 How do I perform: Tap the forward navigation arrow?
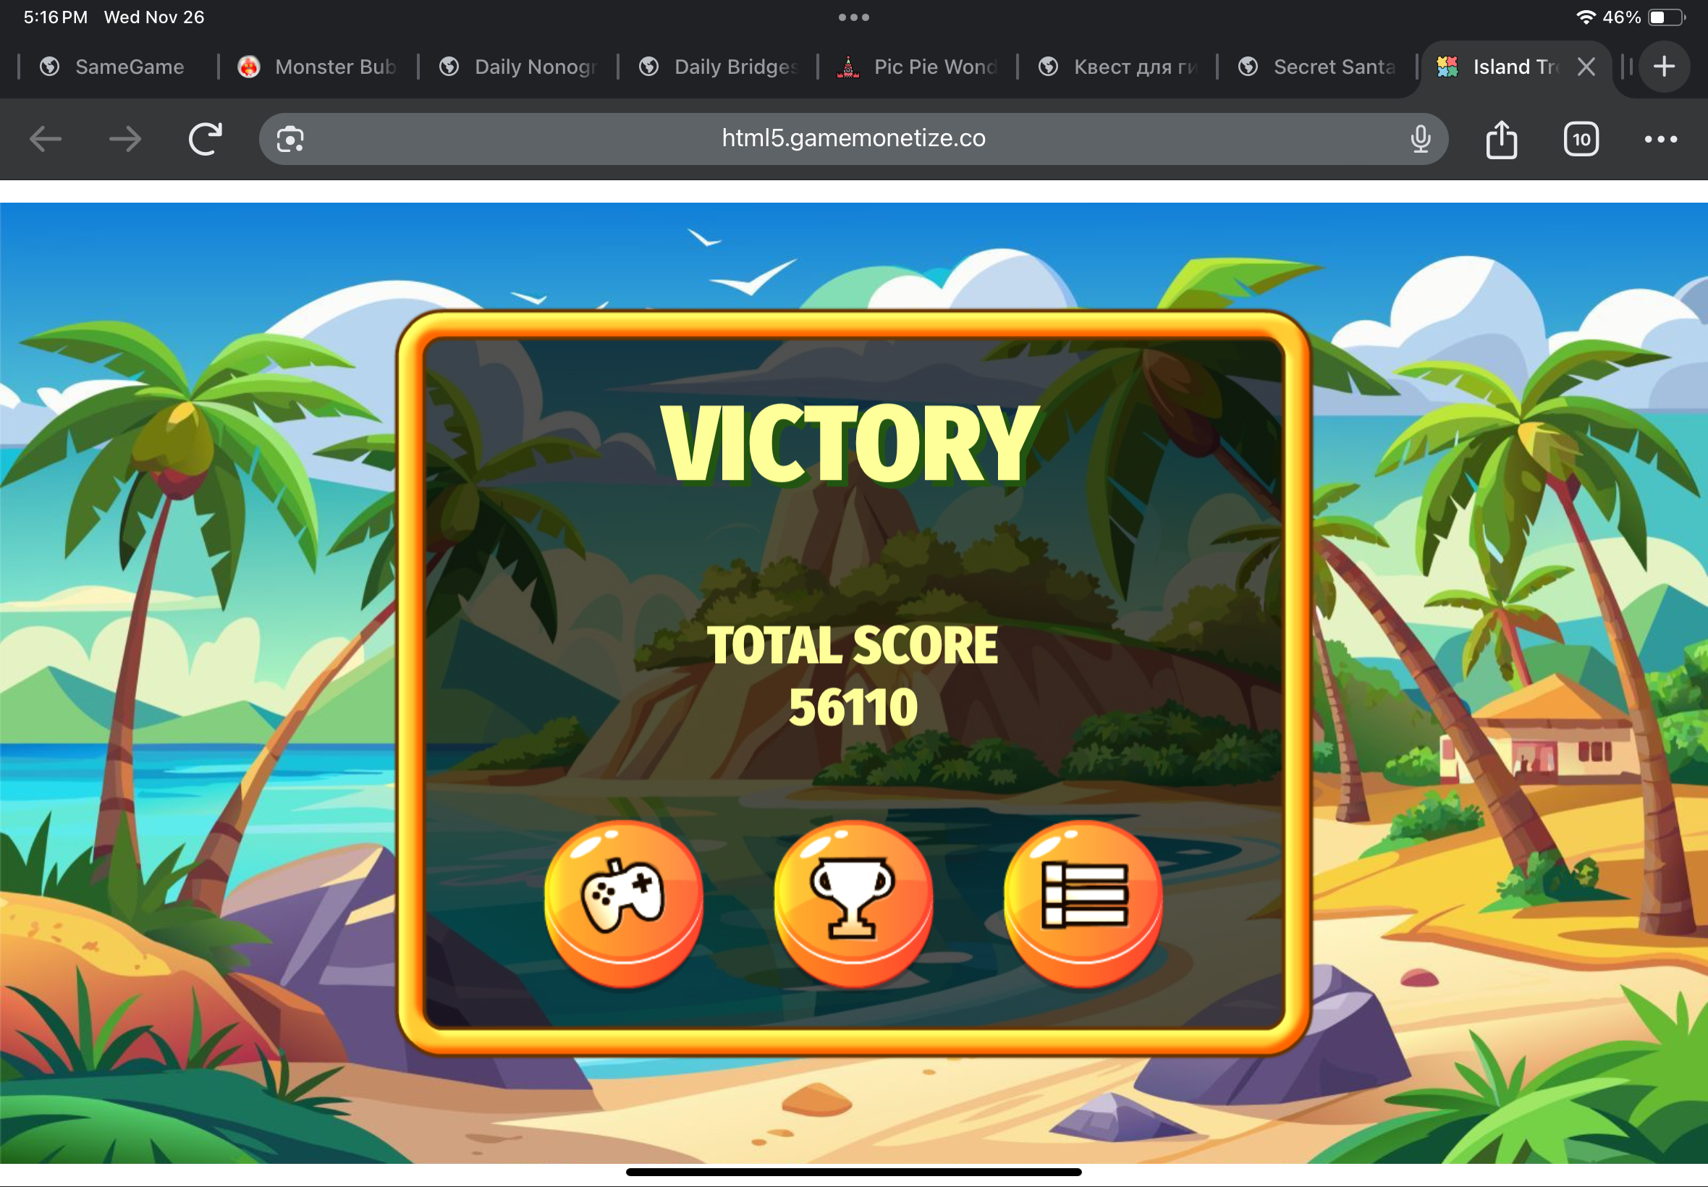coord(125,139)
